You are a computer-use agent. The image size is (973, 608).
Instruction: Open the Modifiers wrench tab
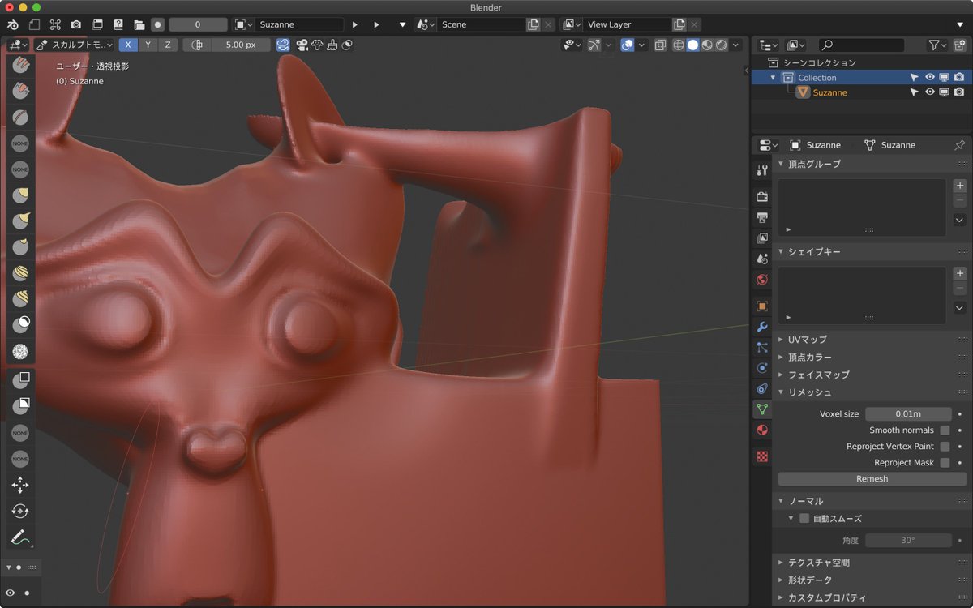pos(762,327)
